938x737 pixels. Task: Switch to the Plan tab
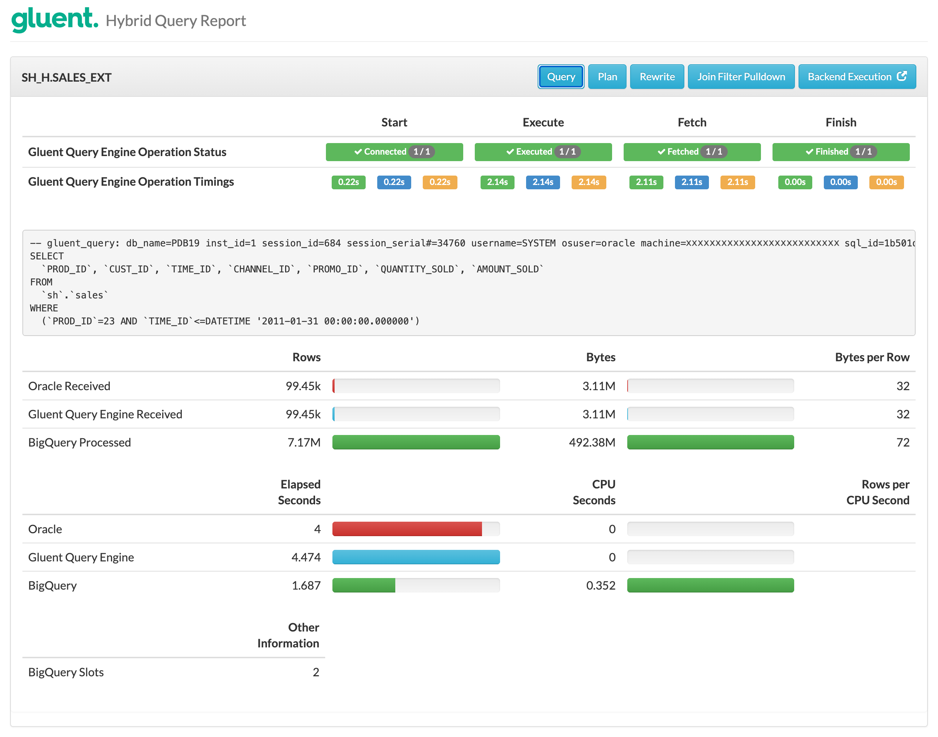[x=607, y=77]
